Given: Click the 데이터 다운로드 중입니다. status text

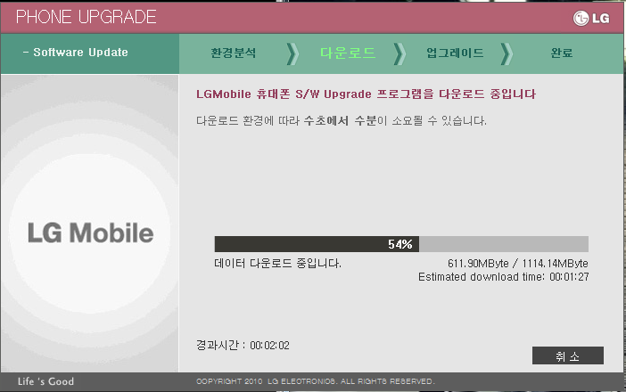Looking at the screenshot, I should click(278, 263).
